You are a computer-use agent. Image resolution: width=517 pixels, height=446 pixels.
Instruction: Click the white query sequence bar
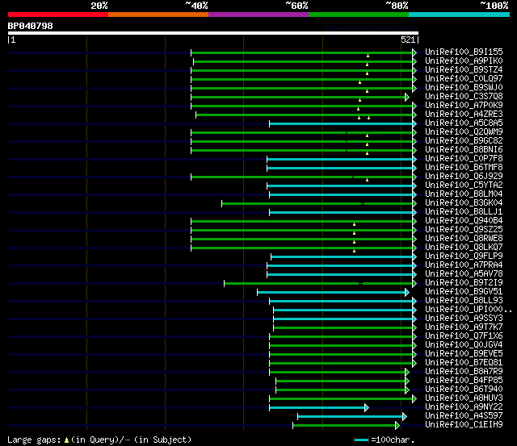[213, 33]
